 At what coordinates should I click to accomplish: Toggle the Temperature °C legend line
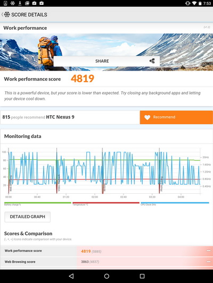[106, 203]
